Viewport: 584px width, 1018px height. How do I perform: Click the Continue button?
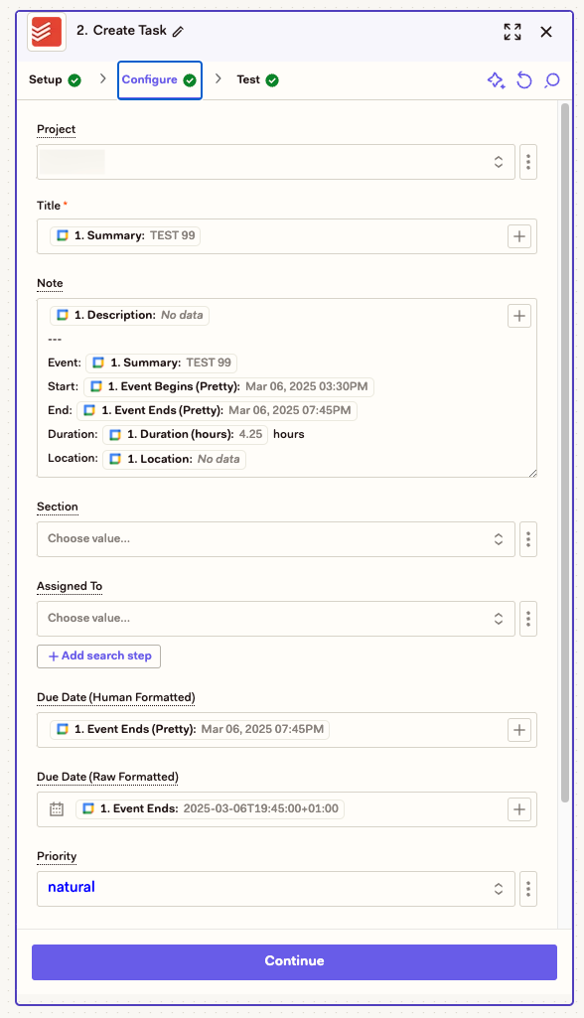[294, 961]
